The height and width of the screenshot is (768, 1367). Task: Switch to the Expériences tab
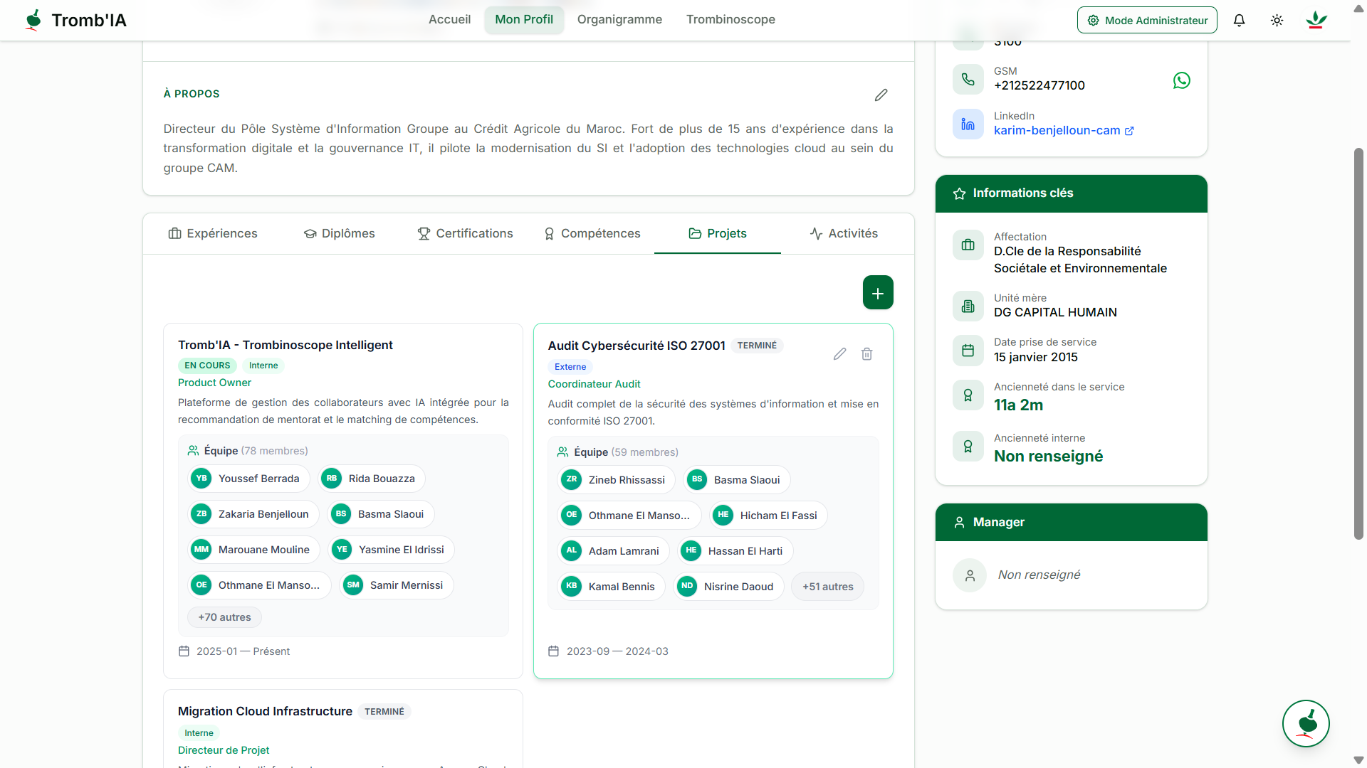click(213, 233)
